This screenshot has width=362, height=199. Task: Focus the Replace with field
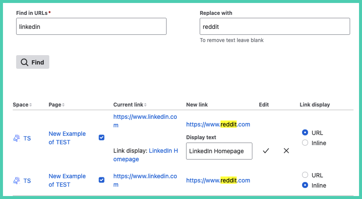(275, 26)
